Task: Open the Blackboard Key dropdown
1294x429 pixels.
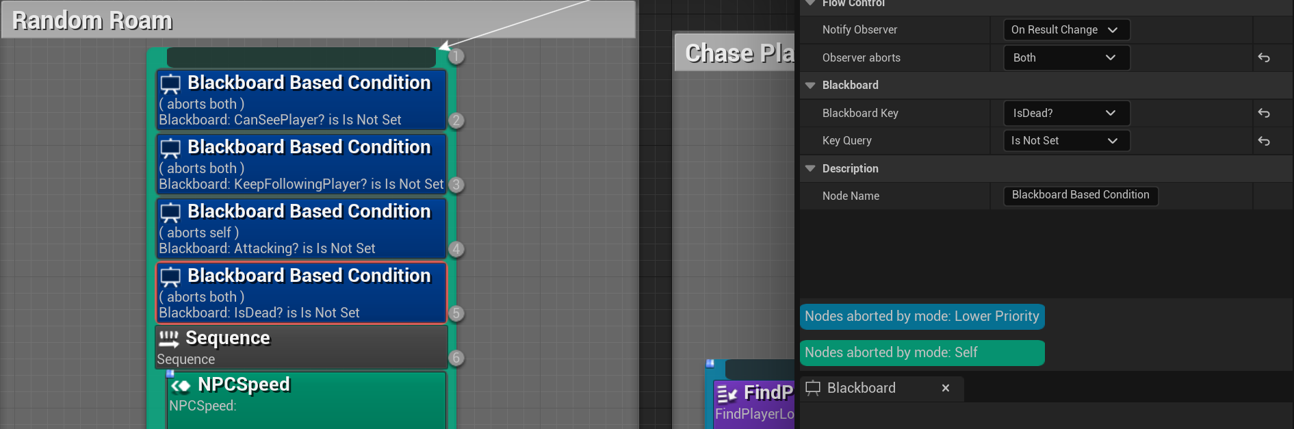Action: (1066, 113)
